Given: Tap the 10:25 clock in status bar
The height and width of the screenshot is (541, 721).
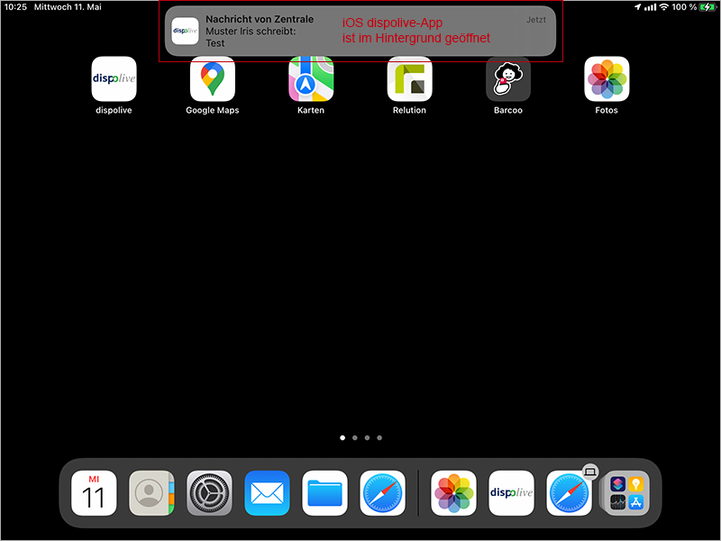Looking at the screenshot, I should [15, 7].
